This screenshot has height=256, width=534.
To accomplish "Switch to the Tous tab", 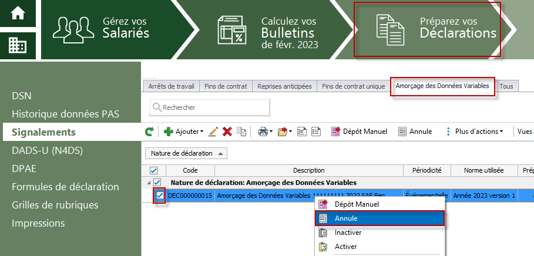I will (x=506, y=86).
